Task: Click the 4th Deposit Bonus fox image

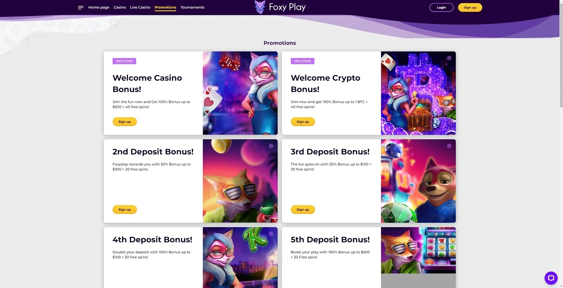Action: [240, 258]
